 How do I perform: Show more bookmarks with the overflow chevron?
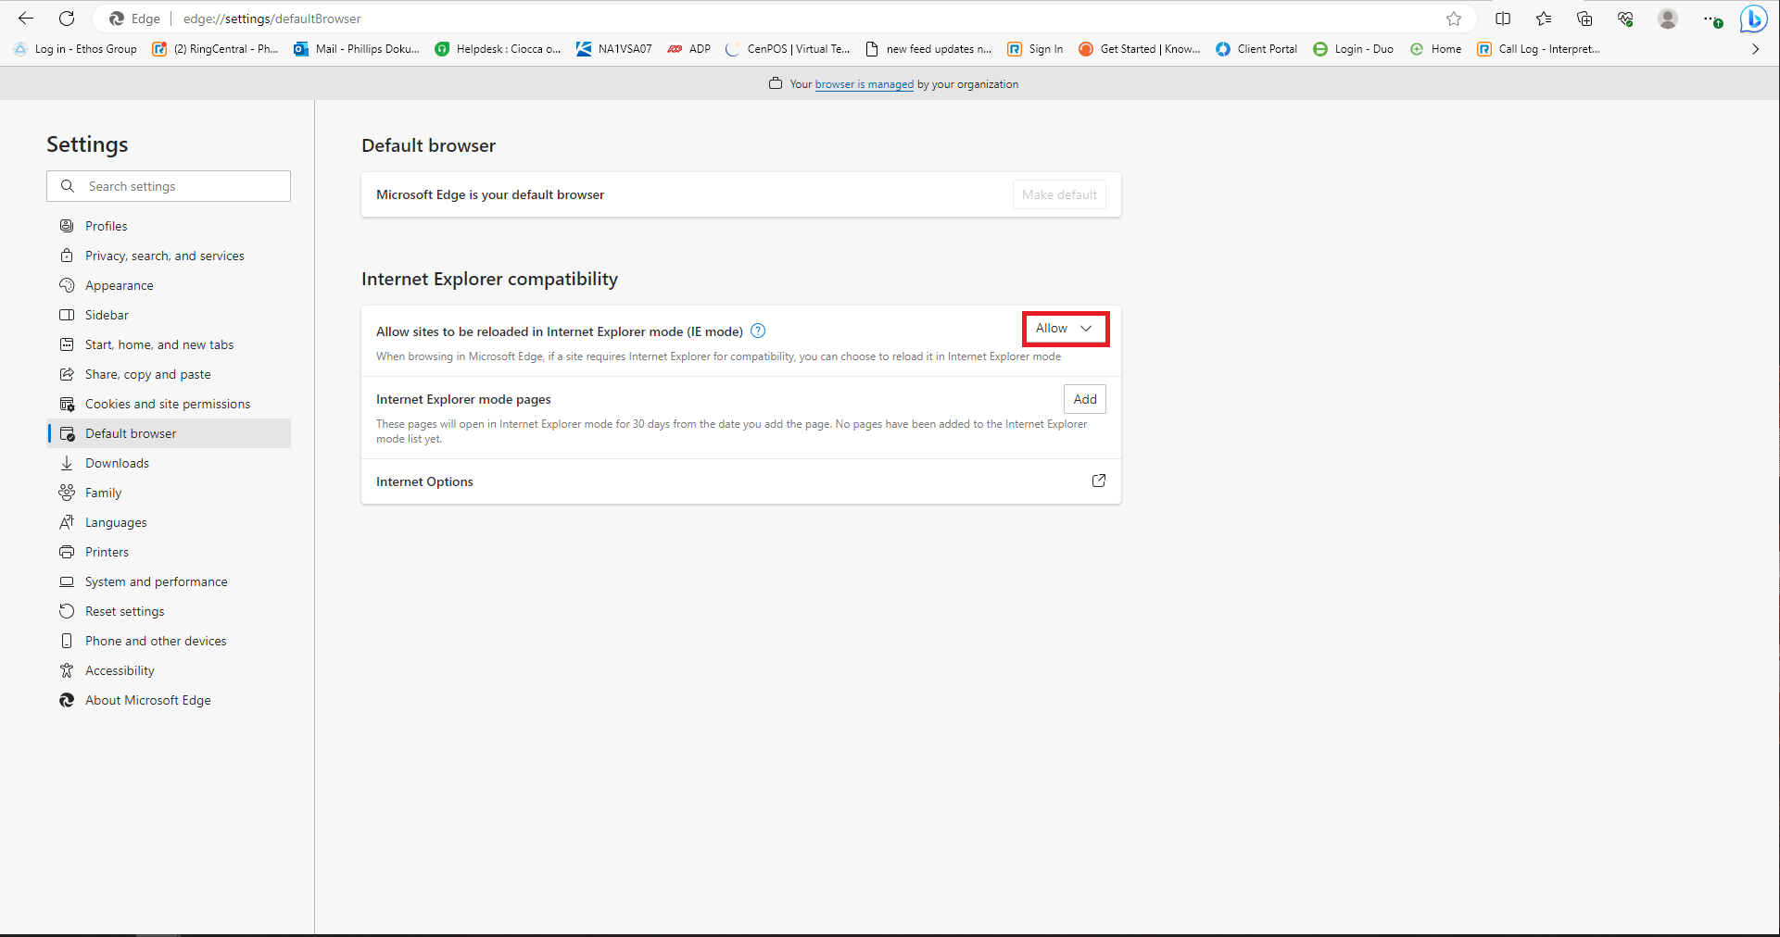tap(1755, 49)
